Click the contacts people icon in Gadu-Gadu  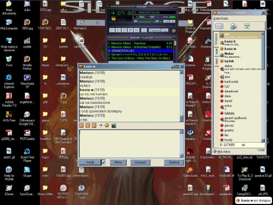click(234, 26)
